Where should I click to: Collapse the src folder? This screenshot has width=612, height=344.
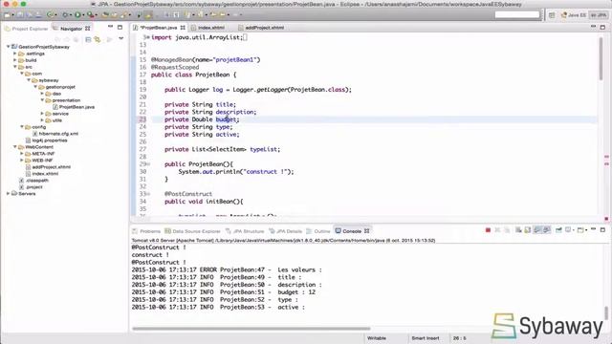[15, 67]
